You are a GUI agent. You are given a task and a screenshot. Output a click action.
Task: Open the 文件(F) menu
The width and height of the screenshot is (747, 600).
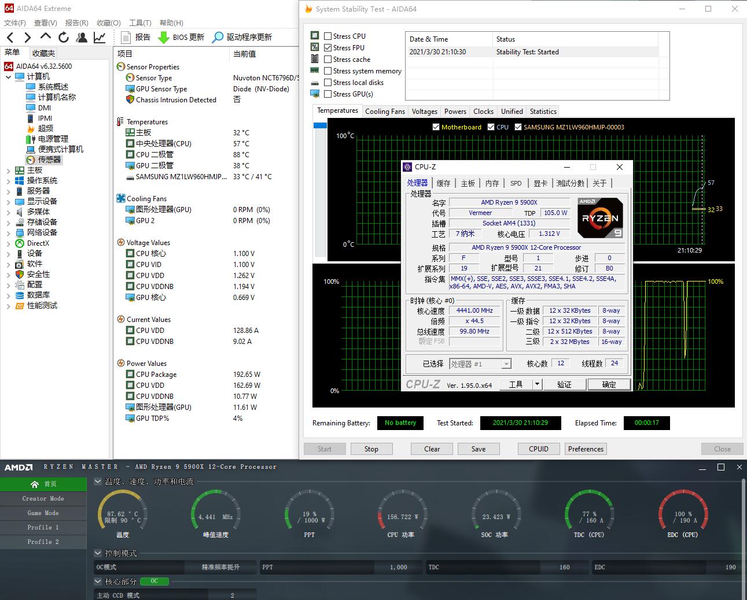15,23
